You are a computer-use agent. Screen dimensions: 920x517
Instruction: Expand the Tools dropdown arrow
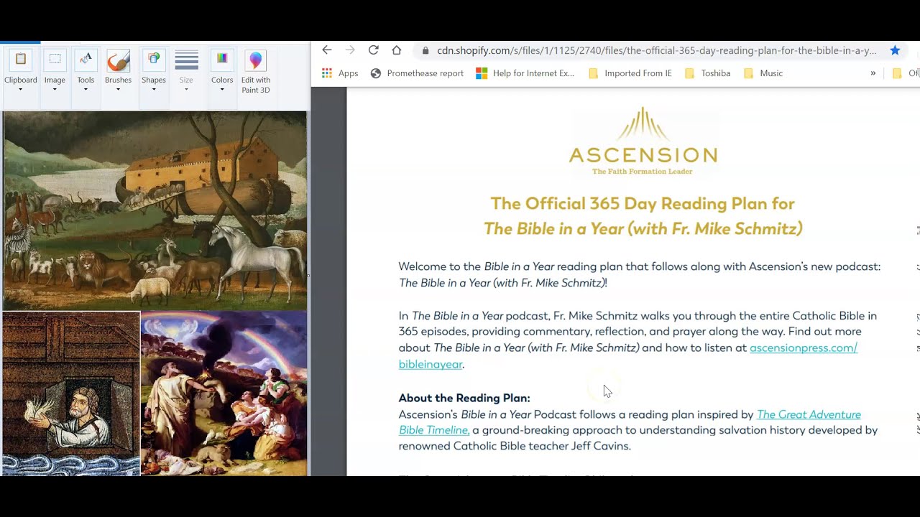[86, 90]
